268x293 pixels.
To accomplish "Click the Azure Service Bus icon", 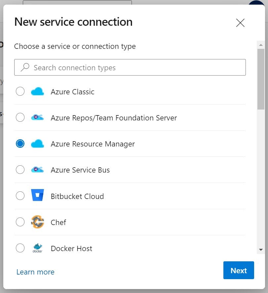I will [x=37, y=170].
